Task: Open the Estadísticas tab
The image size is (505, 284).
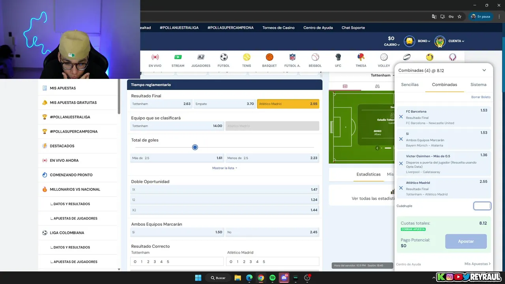Action: pyautogui.click(x=368, y=174)
